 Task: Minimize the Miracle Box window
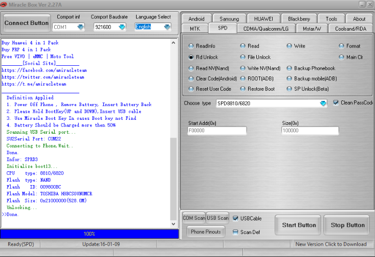[x=362, y=4]
